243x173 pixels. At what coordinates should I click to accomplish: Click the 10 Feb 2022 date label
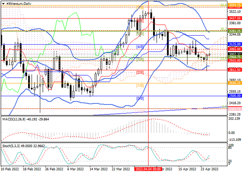[10, 169]
